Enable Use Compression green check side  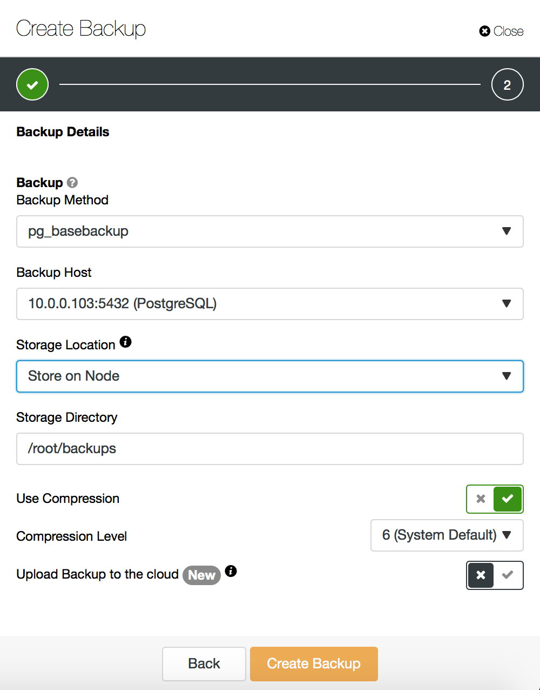click(508, 499)
